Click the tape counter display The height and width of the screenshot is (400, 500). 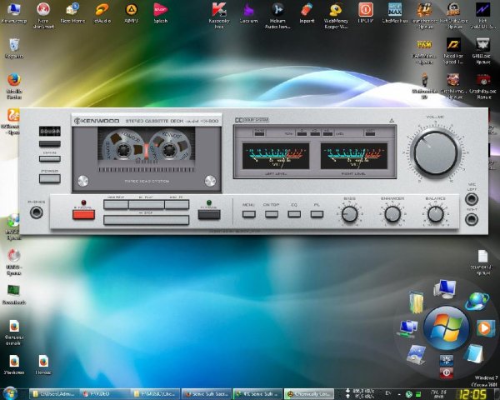click(x=50, y=131)
